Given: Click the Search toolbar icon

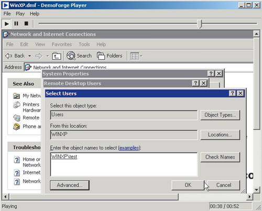Looking at the screenshot, I should 71,56.
